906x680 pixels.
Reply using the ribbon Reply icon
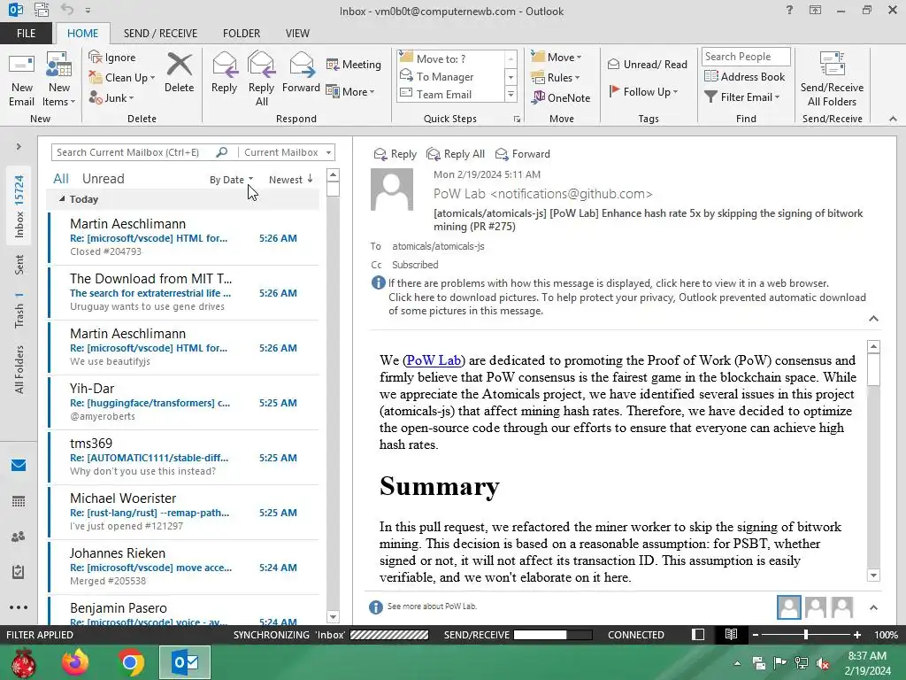[x=224, y=73]
